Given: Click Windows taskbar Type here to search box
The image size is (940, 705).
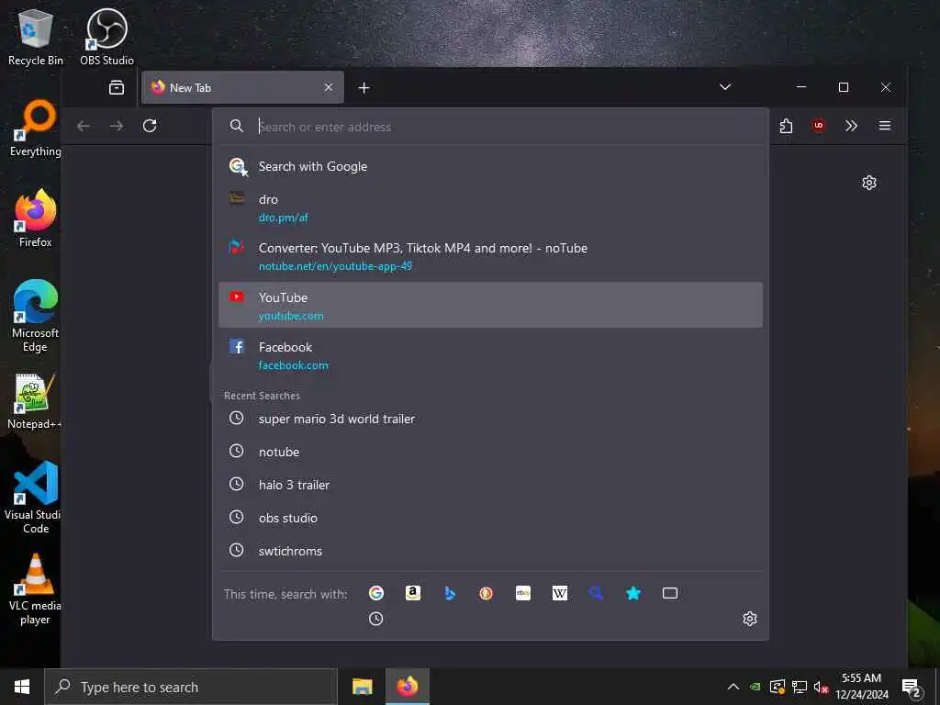Looking at the screenshot, I should click(x=191, y=687).
